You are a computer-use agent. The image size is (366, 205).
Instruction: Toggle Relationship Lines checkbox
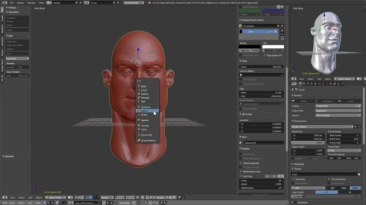point(241,171)
